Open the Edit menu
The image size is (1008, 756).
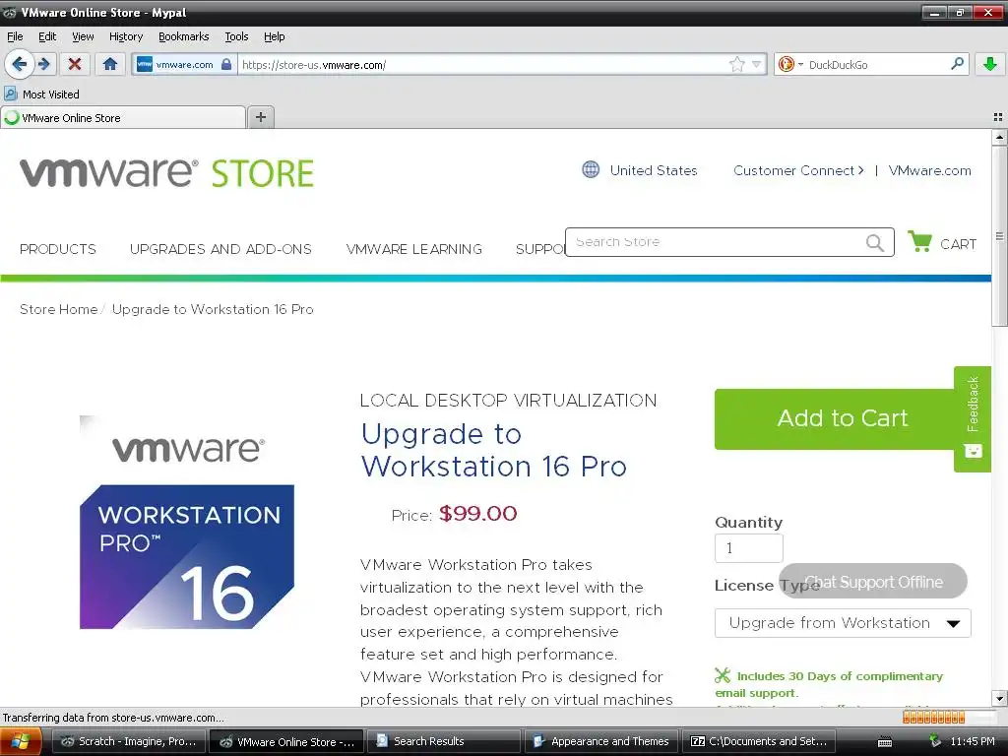coord(47,36)
